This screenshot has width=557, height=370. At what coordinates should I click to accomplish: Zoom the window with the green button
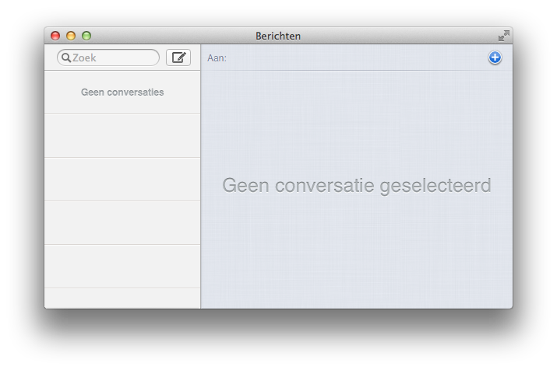pyautogui.click(x=86, y=36)
